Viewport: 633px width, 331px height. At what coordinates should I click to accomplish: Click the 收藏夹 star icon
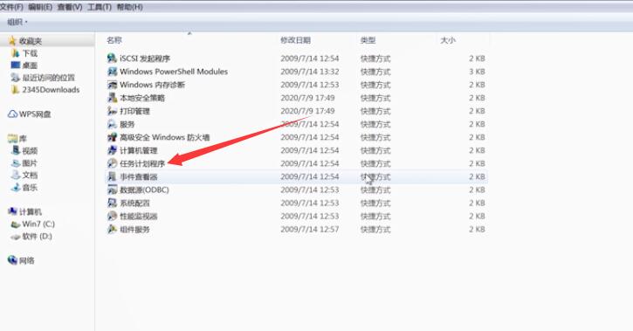pos(12,41)
